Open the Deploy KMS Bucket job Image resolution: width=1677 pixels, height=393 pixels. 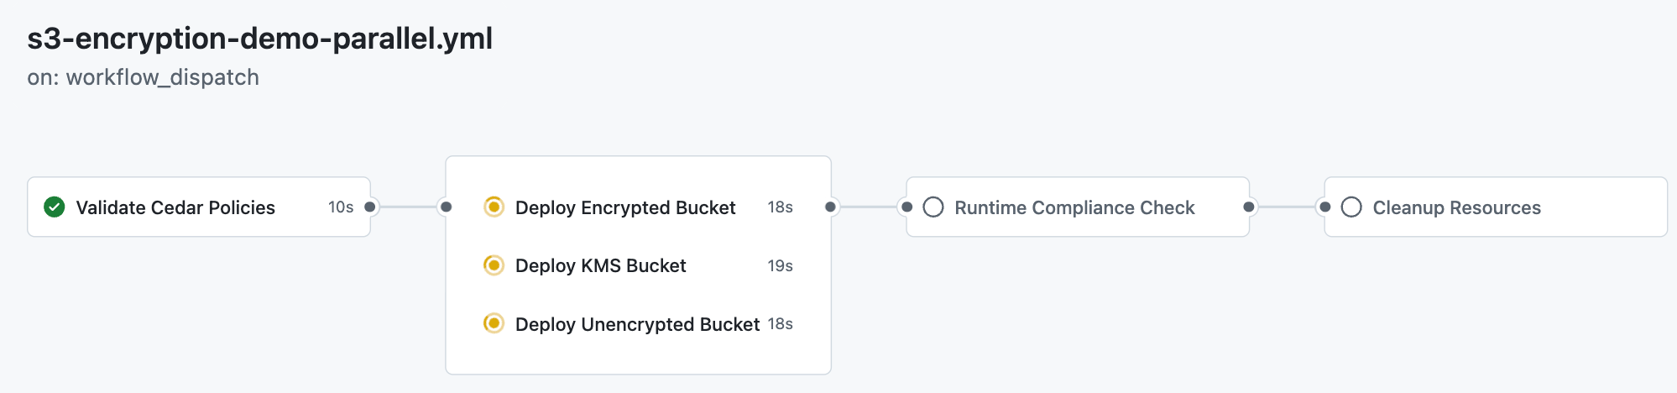(x=600, y=266)
